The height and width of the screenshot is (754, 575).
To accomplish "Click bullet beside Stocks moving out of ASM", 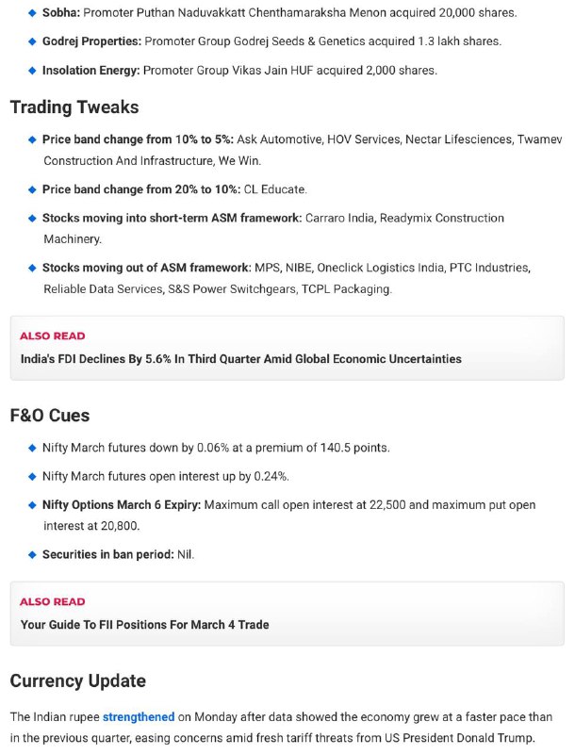I will pyautogui.click(x=32, y=269).
